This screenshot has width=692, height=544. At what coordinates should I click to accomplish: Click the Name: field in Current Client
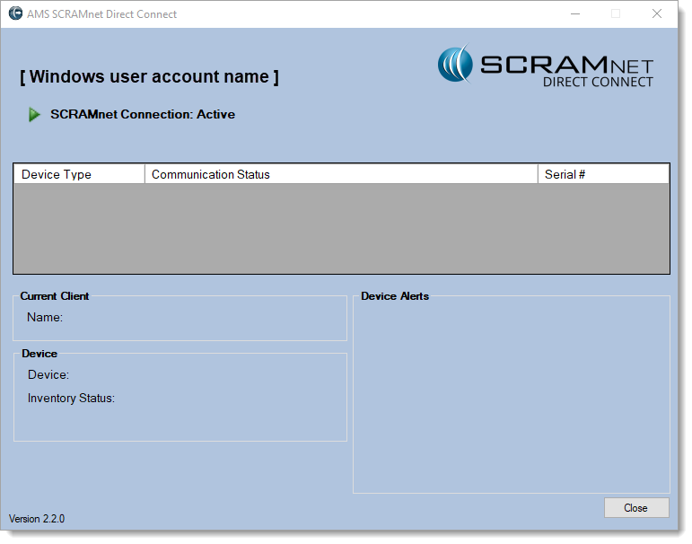pos(45,317)
